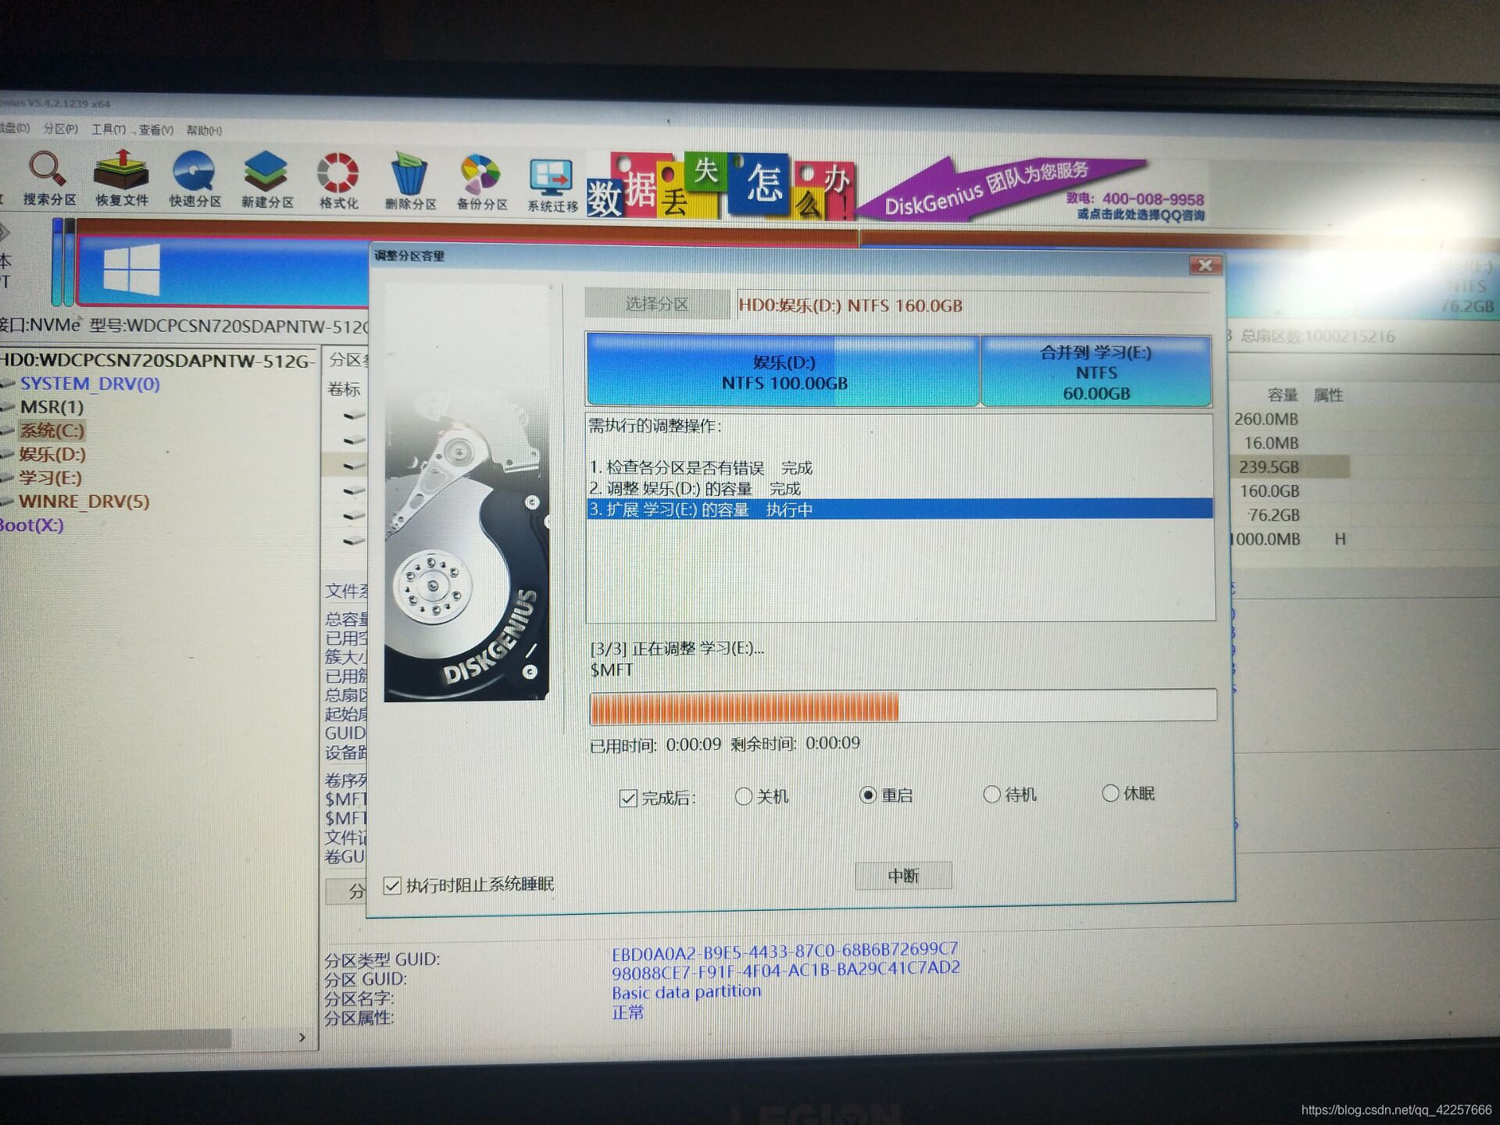Click the 中断 (abort) button

(903, 876)
